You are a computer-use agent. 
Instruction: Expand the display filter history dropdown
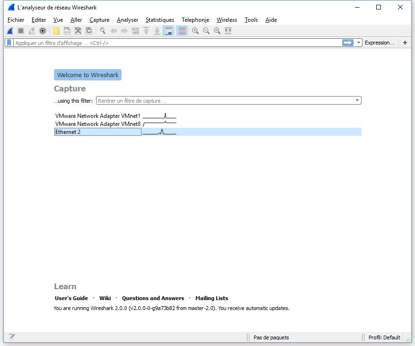click(359, 43)
